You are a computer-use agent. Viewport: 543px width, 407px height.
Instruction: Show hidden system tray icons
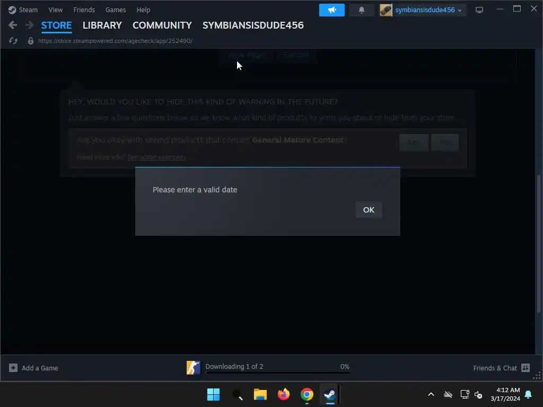click(x=431, y=394)
